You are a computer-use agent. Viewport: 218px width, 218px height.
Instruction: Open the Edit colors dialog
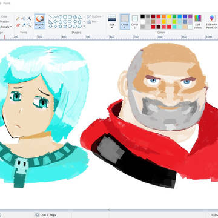click(x=198, y=22)
